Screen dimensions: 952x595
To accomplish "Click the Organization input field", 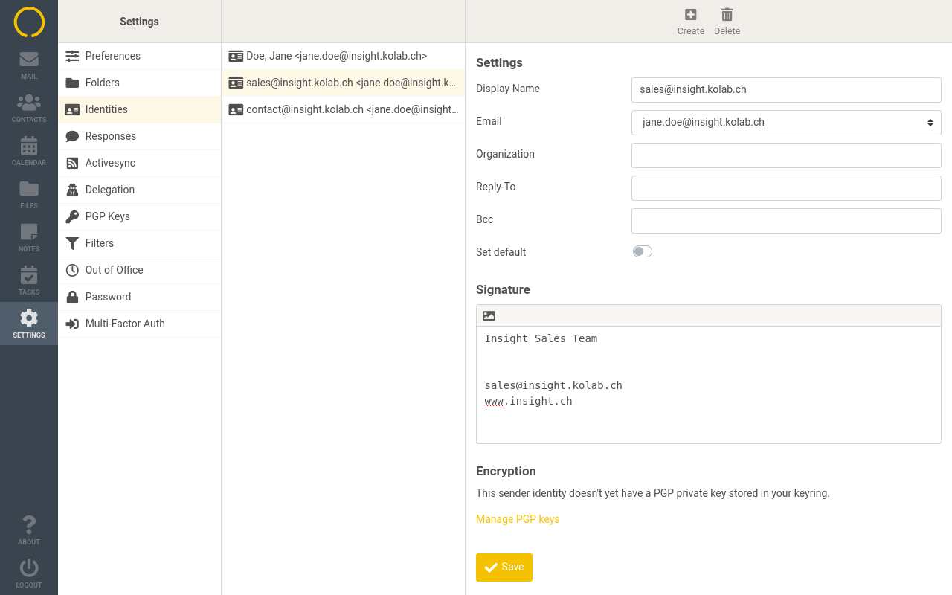I will [786, 155].
